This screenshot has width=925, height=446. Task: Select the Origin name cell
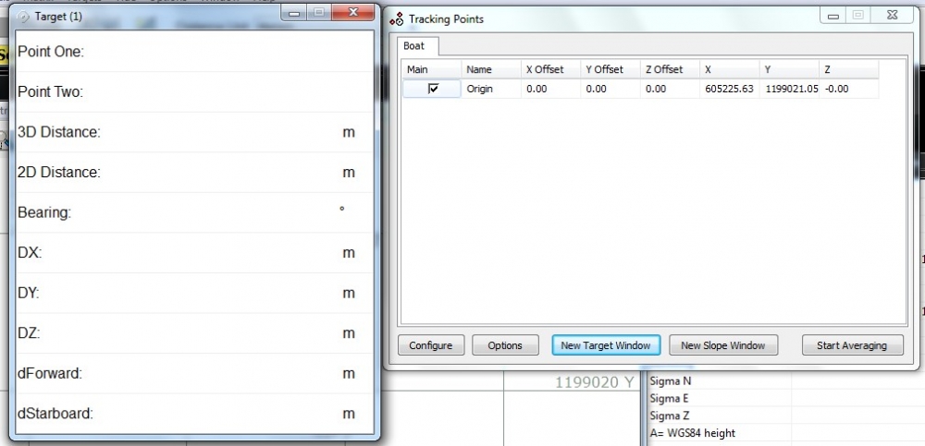tap(491, 89)
